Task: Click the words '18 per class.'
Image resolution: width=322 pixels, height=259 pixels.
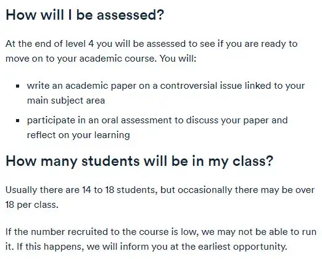Action: pos(32,205)
